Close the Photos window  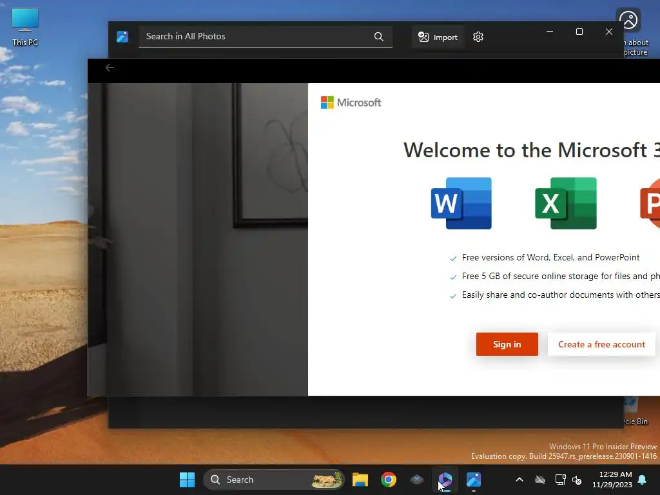pos(609,32)
